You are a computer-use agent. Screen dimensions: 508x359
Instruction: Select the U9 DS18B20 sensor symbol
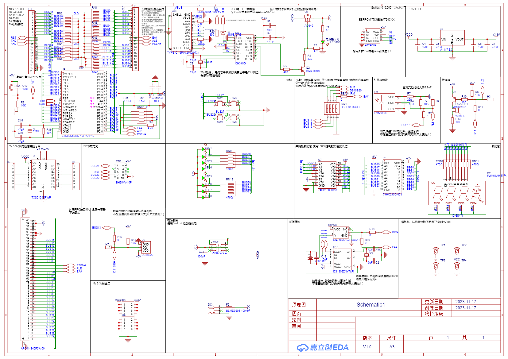click(145, 247)
